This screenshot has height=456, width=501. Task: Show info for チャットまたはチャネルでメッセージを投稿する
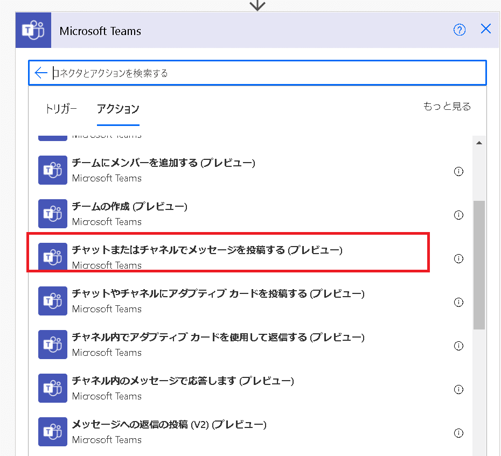coord(458,258)
